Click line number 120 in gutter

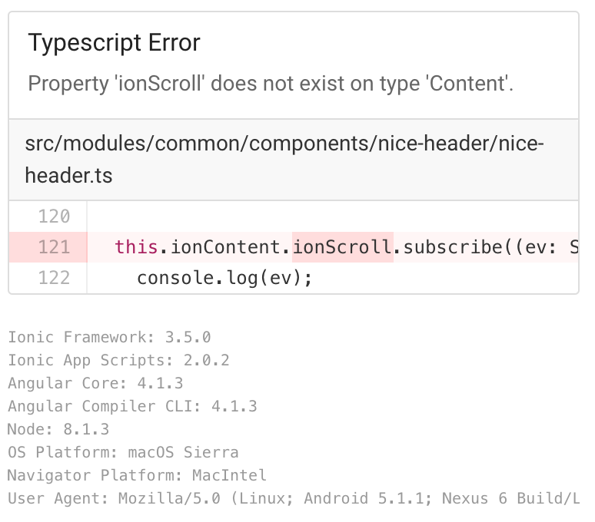pos(54,216)
